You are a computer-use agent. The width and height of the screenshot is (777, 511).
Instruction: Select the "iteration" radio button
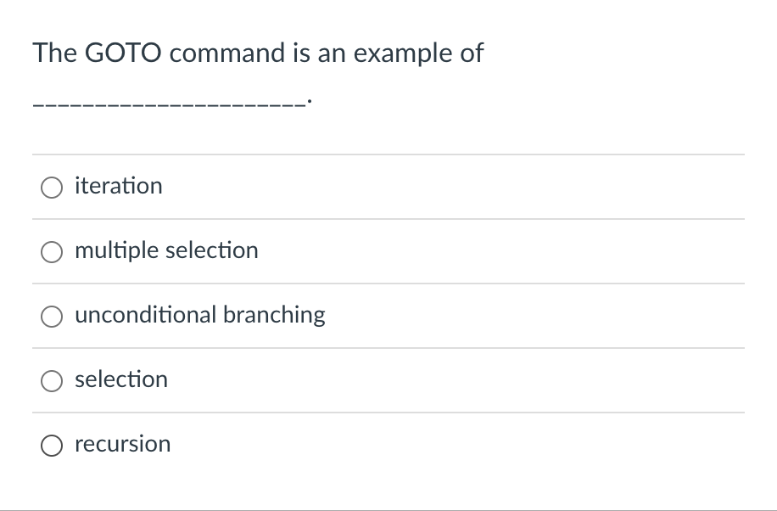[52, 188]
